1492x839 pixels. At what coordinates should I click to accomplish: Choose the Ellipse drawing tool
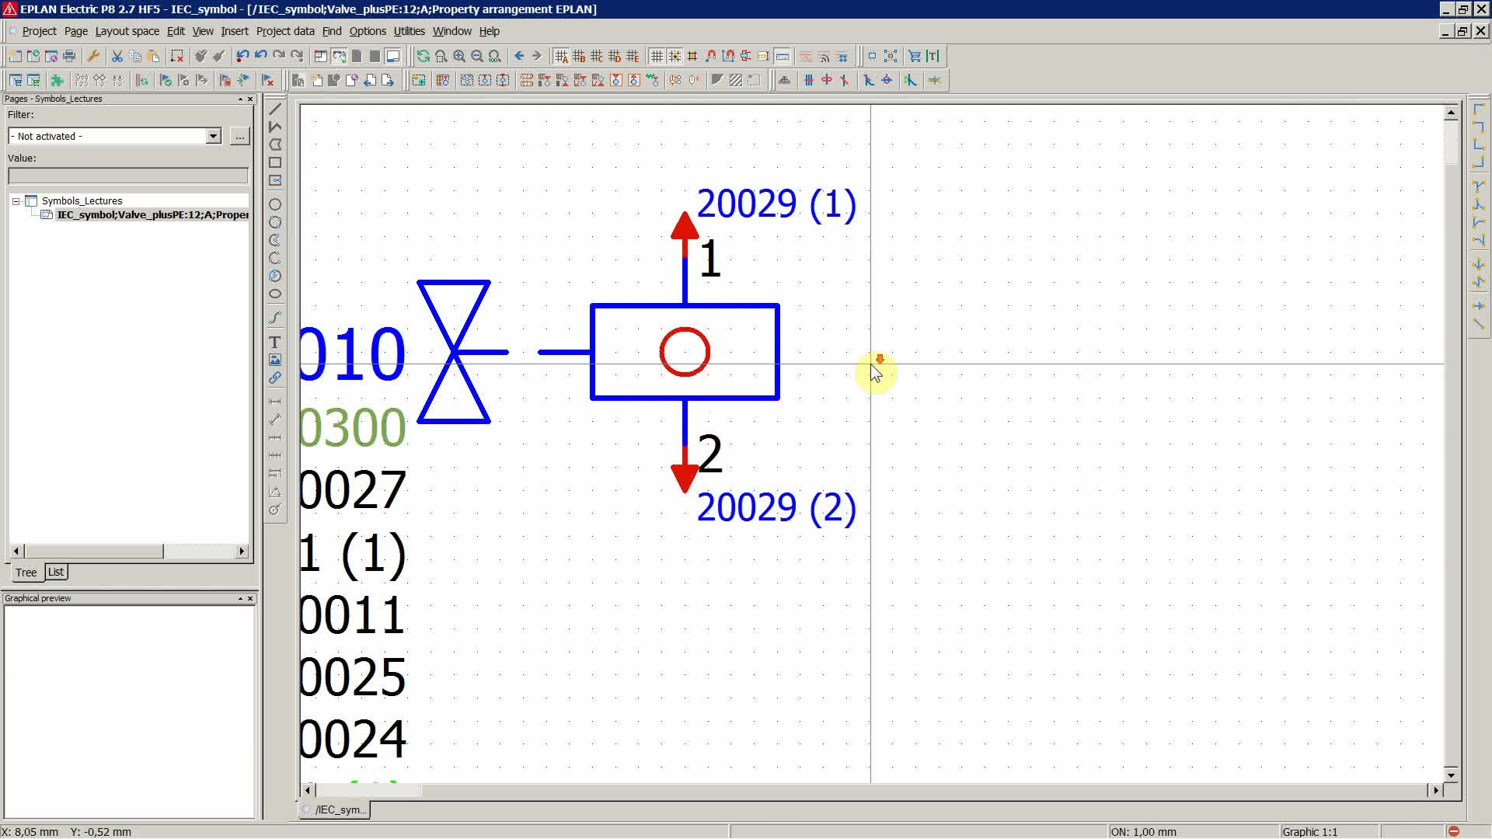[275, 294]
